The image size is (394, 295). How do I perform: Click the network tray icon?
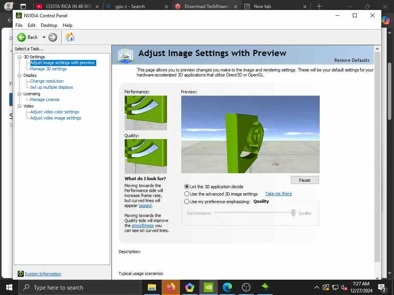(x=335, y=287)
